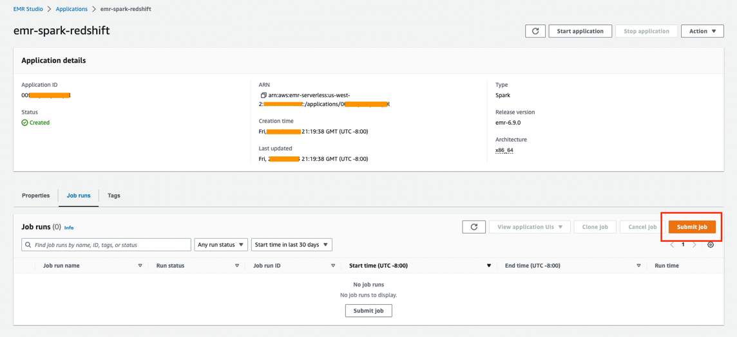Select the Job runs tab
The height and width of the screenshot is (337, 737).
[79, 196]
